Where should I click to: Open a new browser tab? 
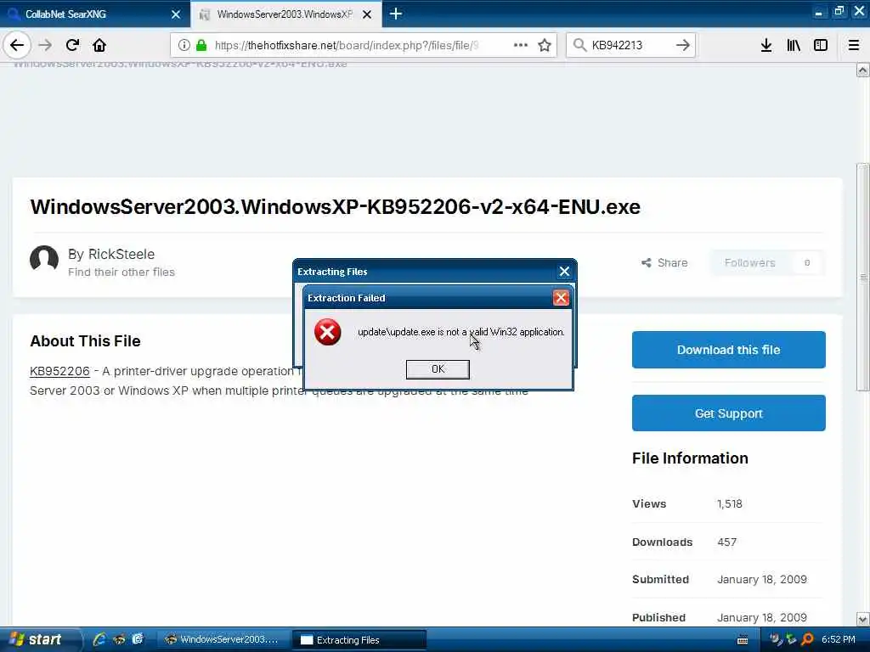(x=396, y=14)
